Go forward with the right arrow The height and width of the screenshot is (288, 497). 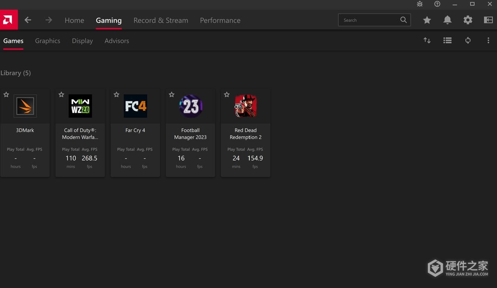click(x=49, y=20)
